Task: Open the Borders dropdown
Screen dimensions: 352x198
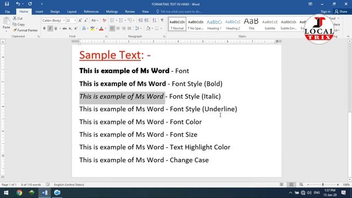Action: point(161,29)
